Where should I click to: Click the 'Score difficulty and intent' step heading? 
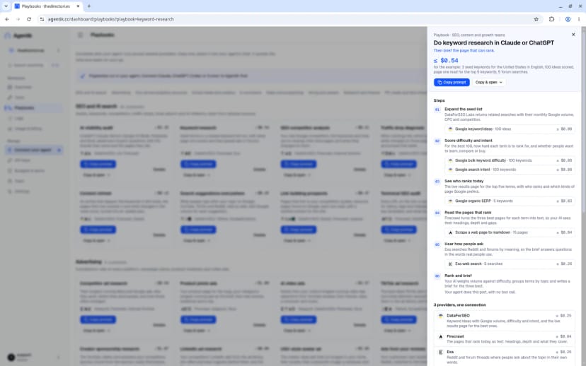pos(469,141)
